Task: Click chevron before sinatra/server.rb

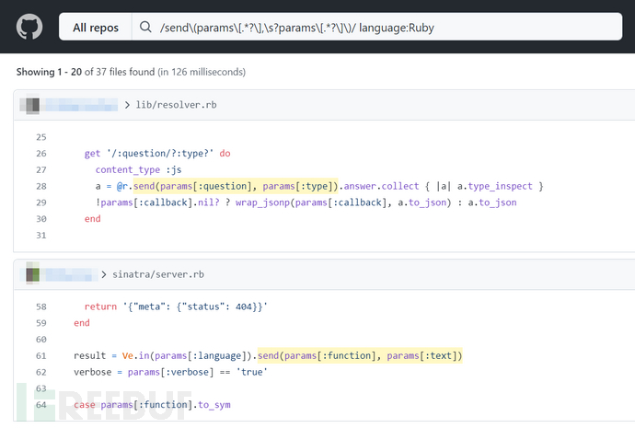Action: click(104, 274)
